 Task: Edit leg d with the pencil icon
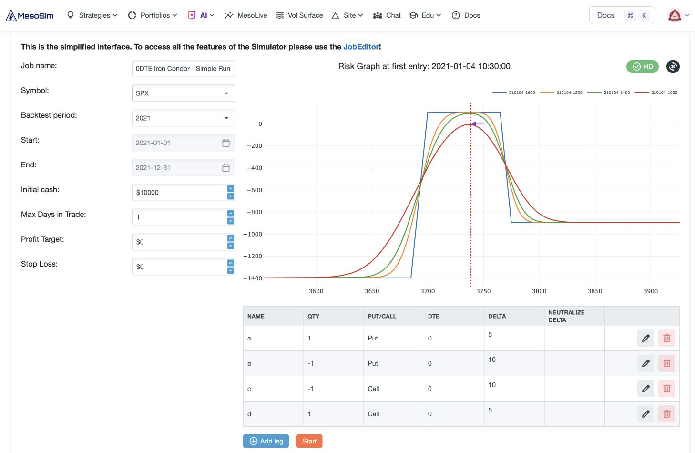point(646,414)
